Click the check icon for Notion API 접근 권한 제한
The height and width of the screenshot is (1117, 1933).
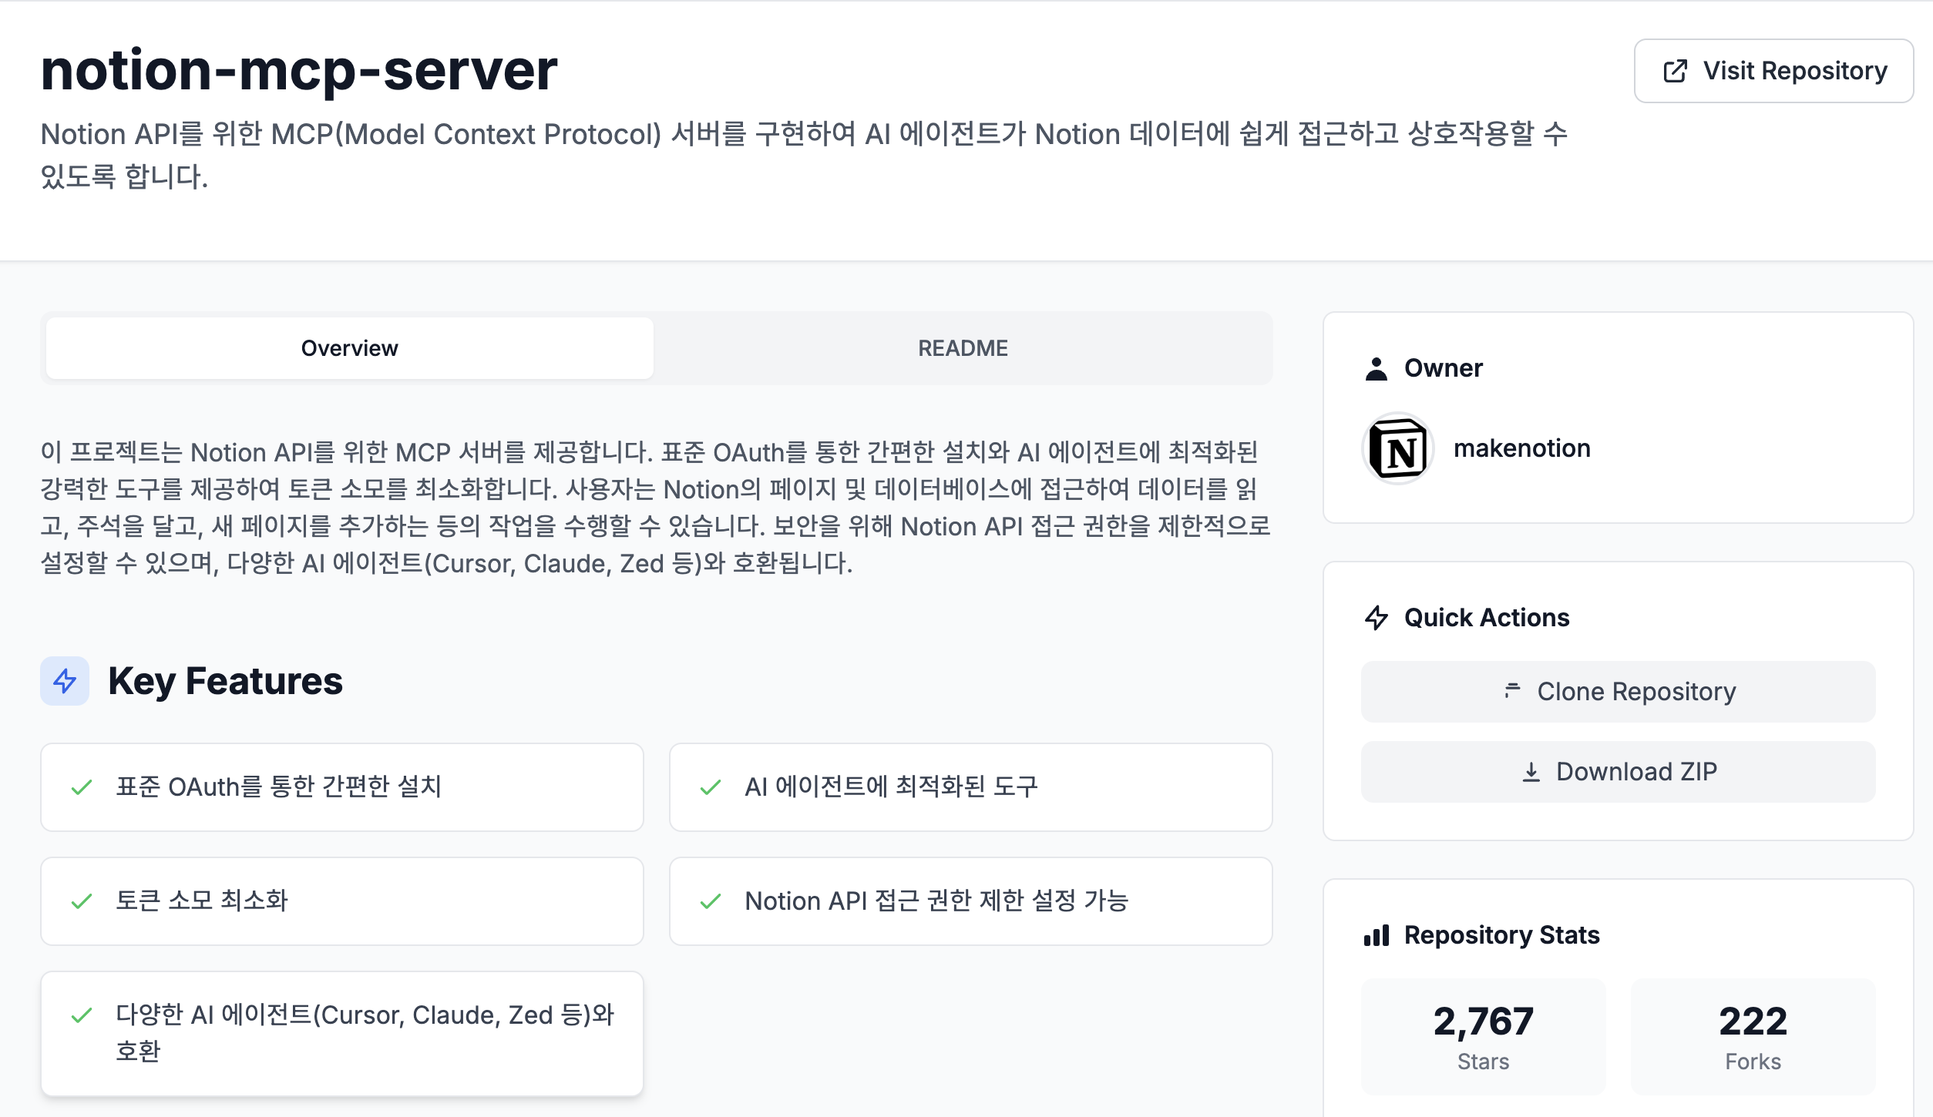(x=710, y=901)
